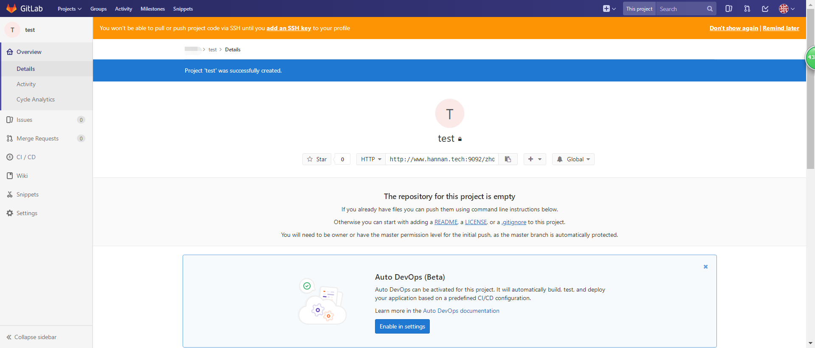
Task: Open Cycle Analytics in sidebar
Action: point(47,99)
